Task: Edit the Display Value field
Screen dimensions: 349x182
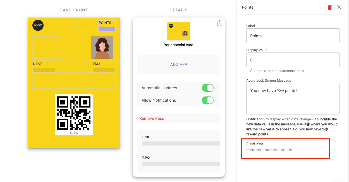Action: coord(293,60)
